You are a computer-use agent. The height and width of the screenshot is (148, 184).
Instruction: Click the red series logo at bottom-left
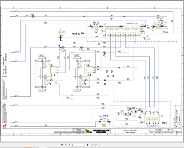5,126
